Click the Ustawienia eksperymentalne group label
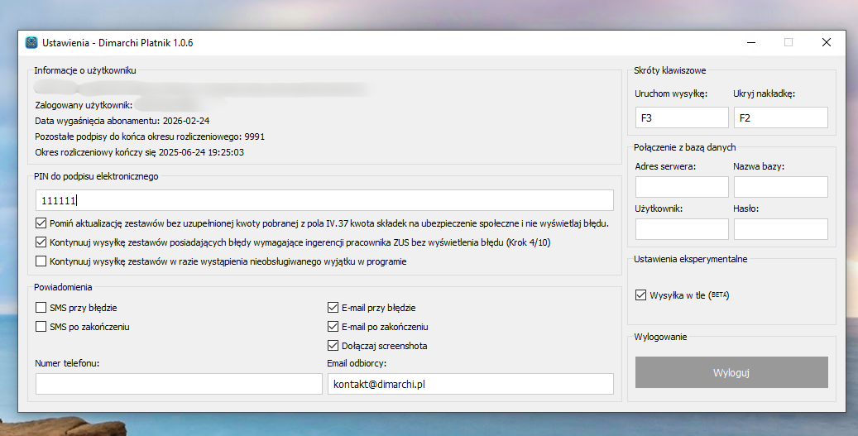 (691, 259)
